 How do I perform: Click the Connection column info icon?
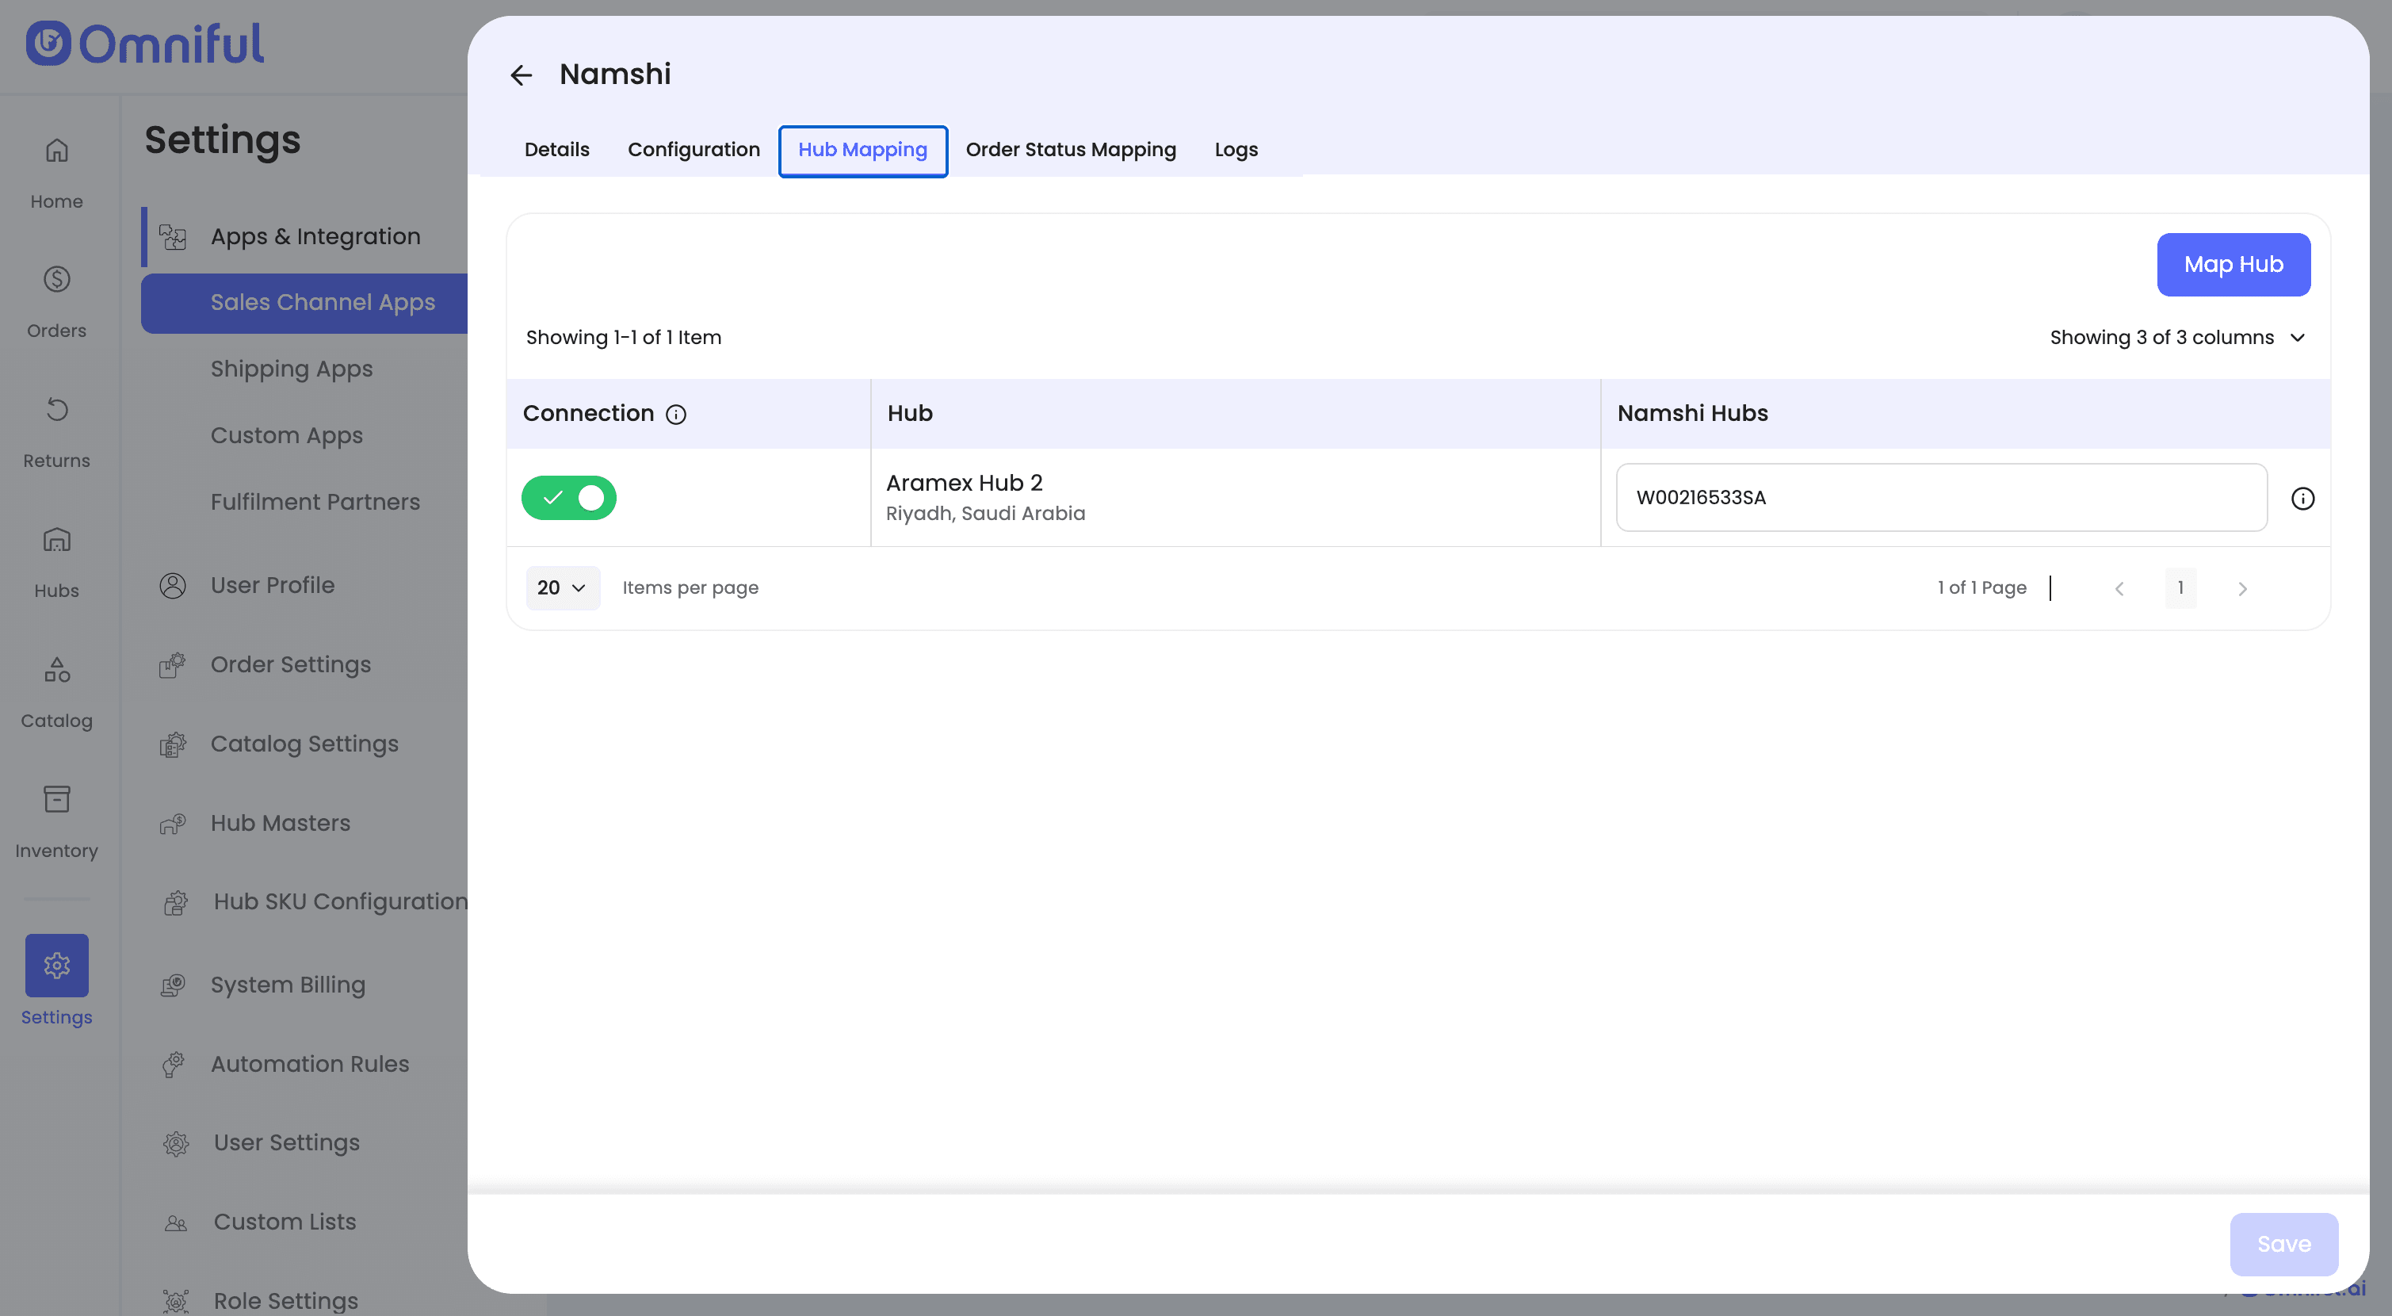676,414
